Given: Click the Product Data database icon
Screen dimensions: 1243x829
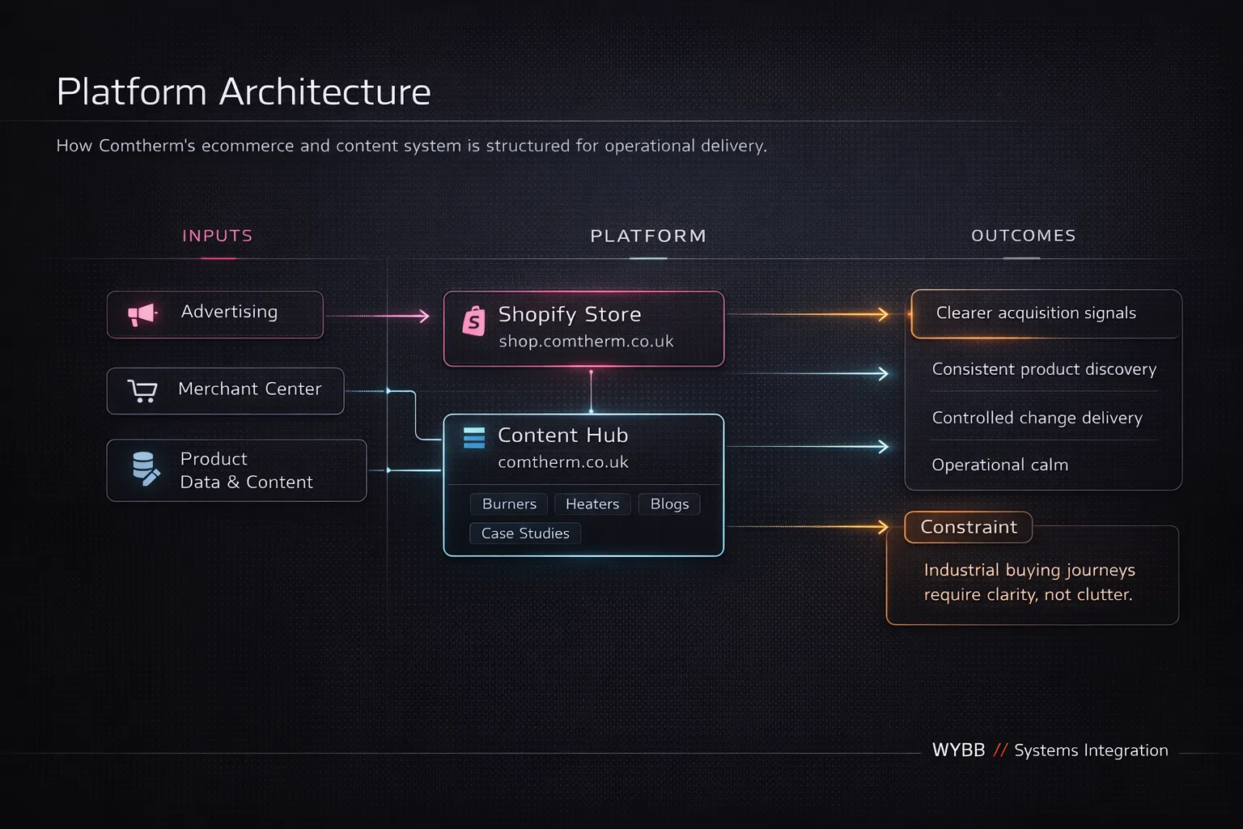Looking at the screenshot, I should [x=146, y=470].
